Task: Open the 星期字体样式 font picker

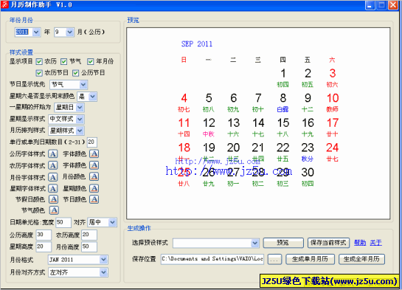Action: click(53, 188)
